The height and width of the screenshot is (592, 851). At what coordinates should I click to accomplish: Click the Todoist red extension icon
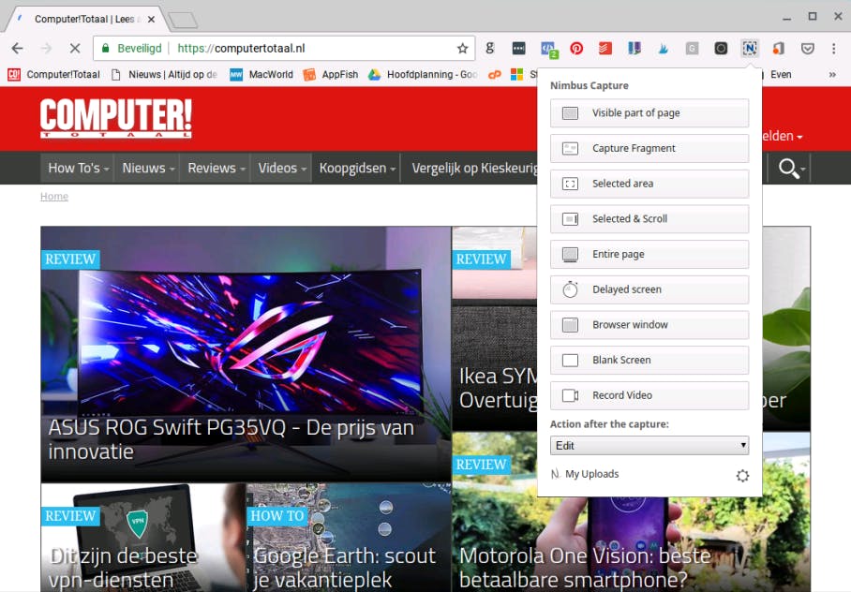point(605,49)
